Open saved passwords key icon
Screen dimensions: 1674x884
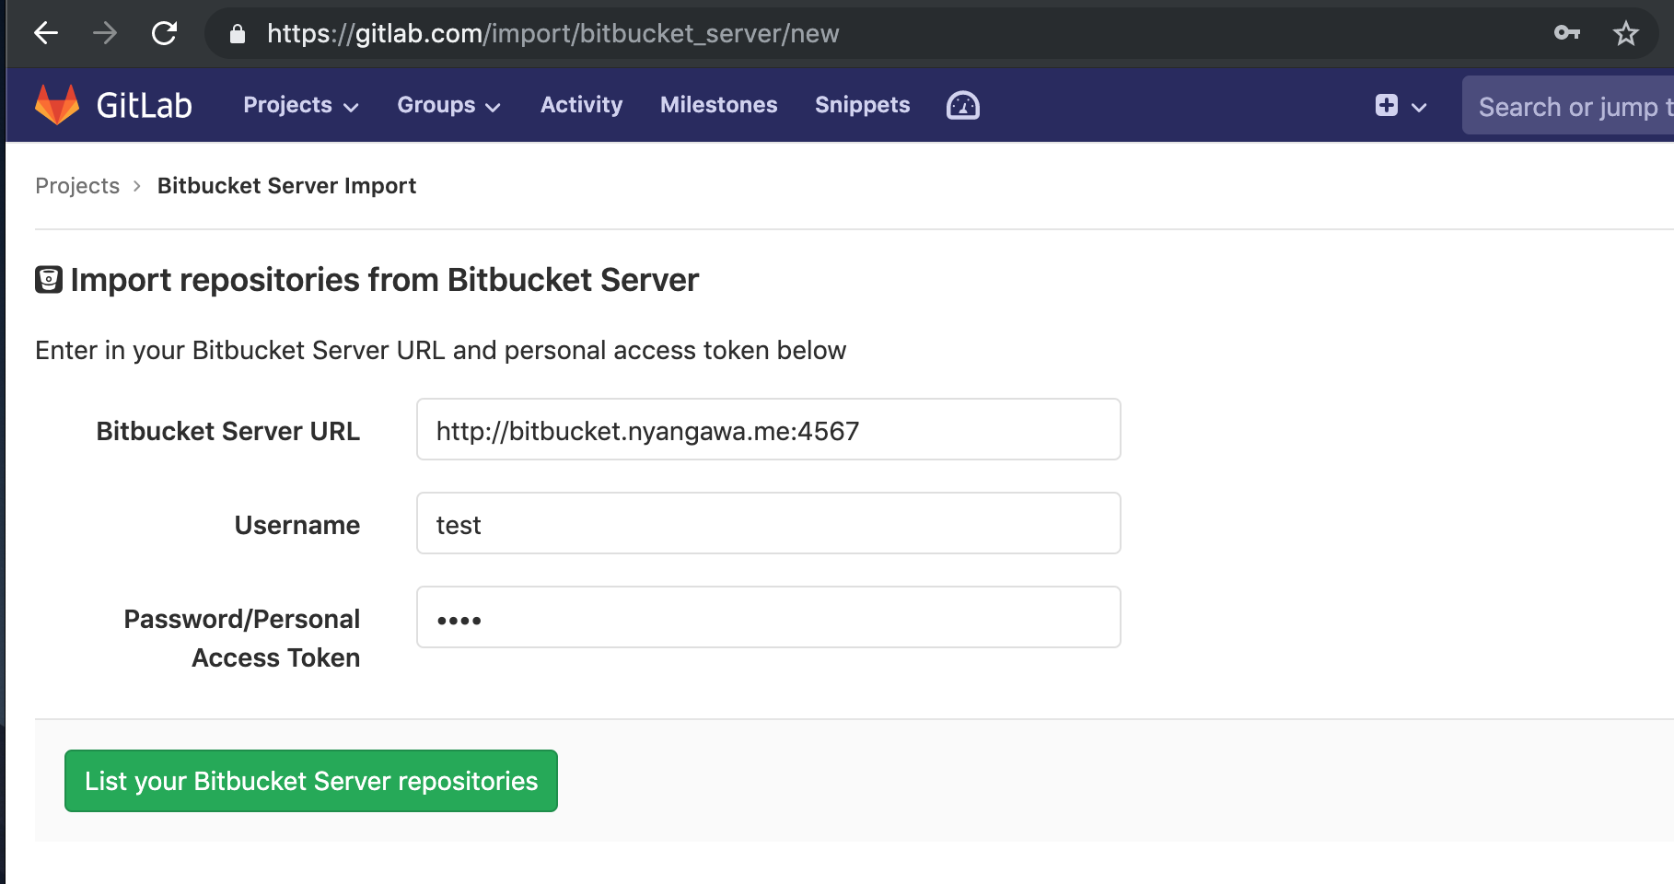(x=1566, y=33)
